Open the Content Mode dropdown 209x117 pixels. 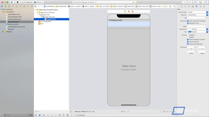pyautogui.click(x=198, y=12)
